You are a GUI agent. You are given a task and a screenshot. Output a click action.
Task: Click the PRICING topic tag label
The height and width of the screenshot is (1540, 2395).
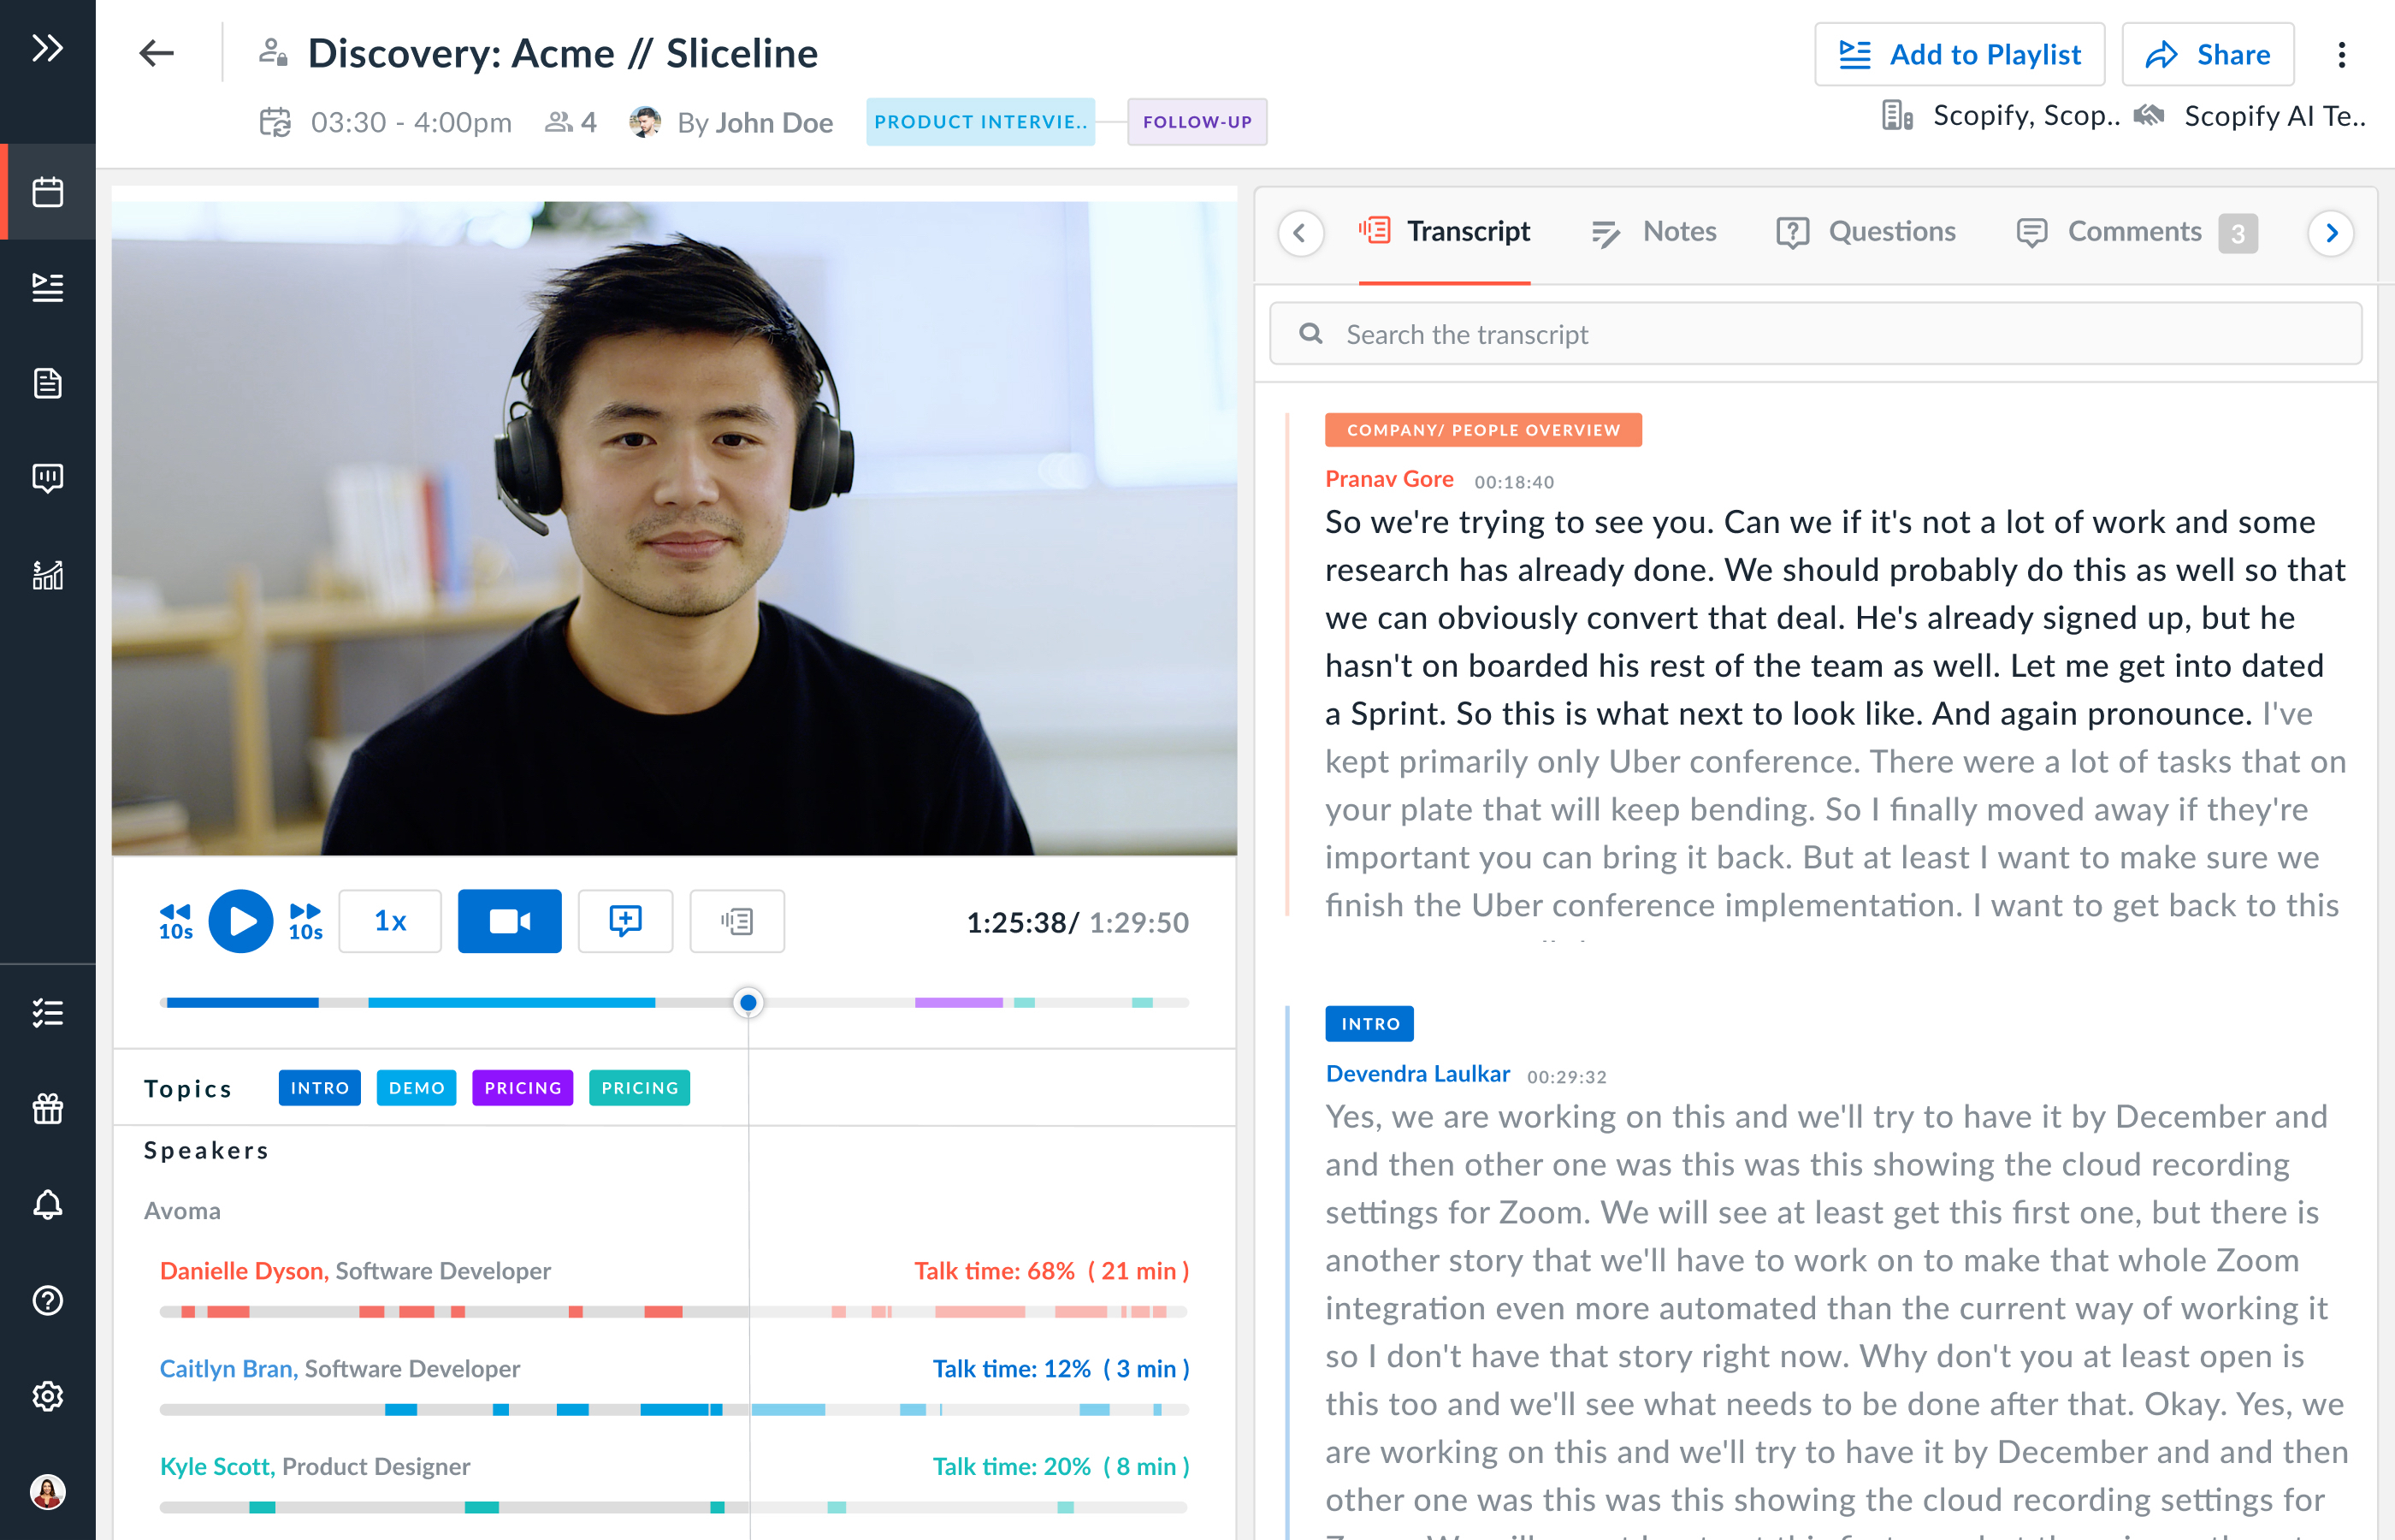click(x=522, y=1086)
